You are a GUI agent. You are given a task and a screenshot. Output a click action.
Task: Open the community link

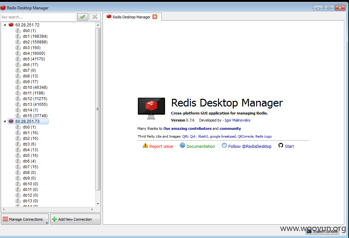[230, 129]
